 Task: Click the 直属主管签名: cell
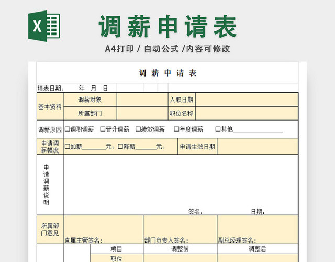coord(104,230)
